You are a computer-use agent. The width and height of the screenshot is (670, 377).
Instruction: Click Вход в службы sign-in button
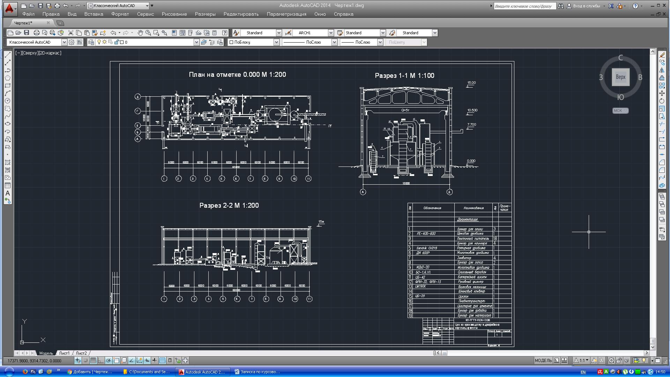[586, 6]
